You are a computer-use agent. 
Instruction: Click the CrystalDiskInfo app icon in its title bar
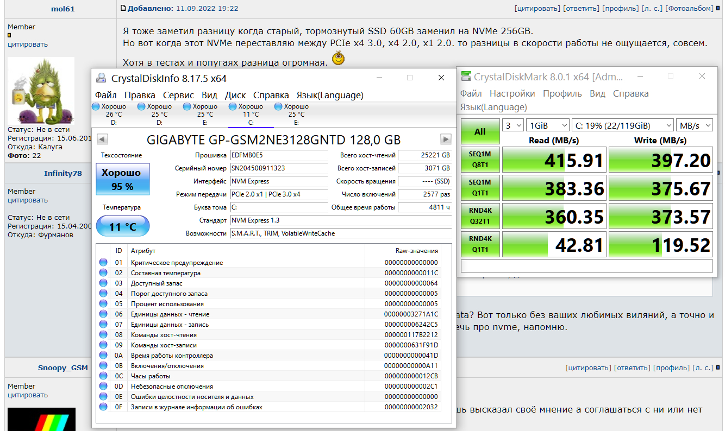click(101, 78)
